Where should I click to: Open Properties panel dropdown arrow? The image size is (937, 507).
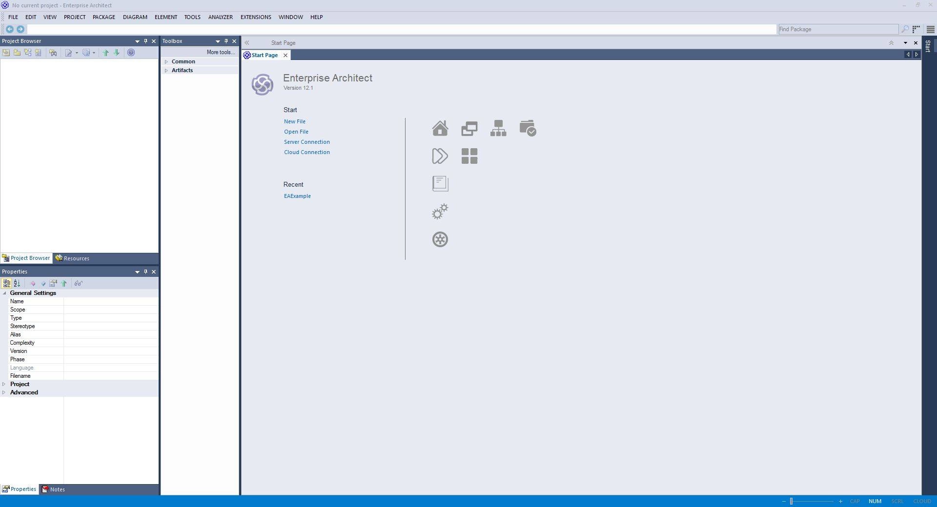(137, 272)
